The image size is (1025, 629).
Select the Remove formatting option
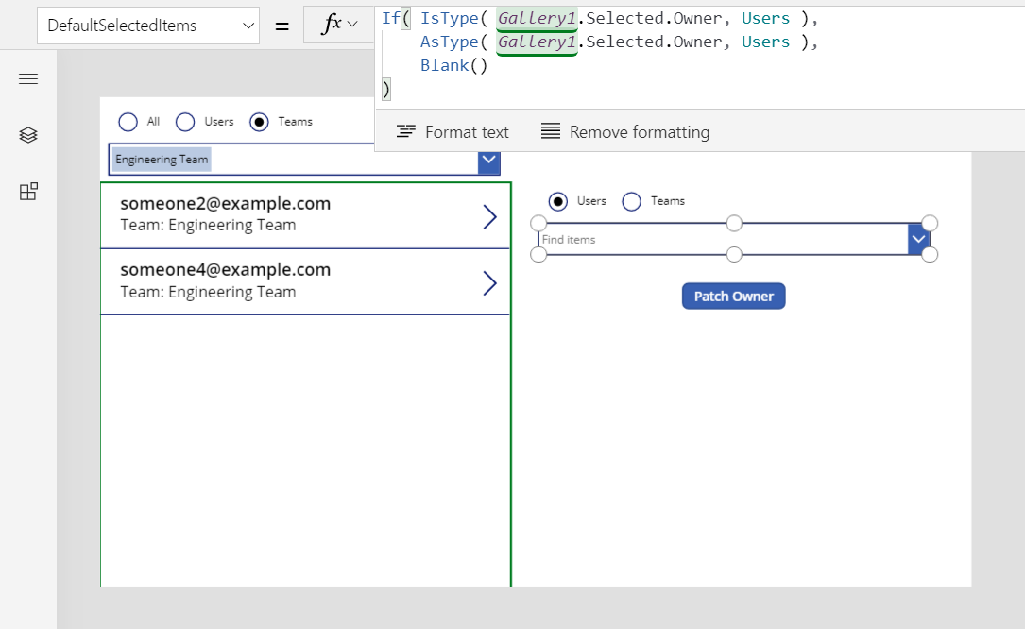(x=624, y=131)
